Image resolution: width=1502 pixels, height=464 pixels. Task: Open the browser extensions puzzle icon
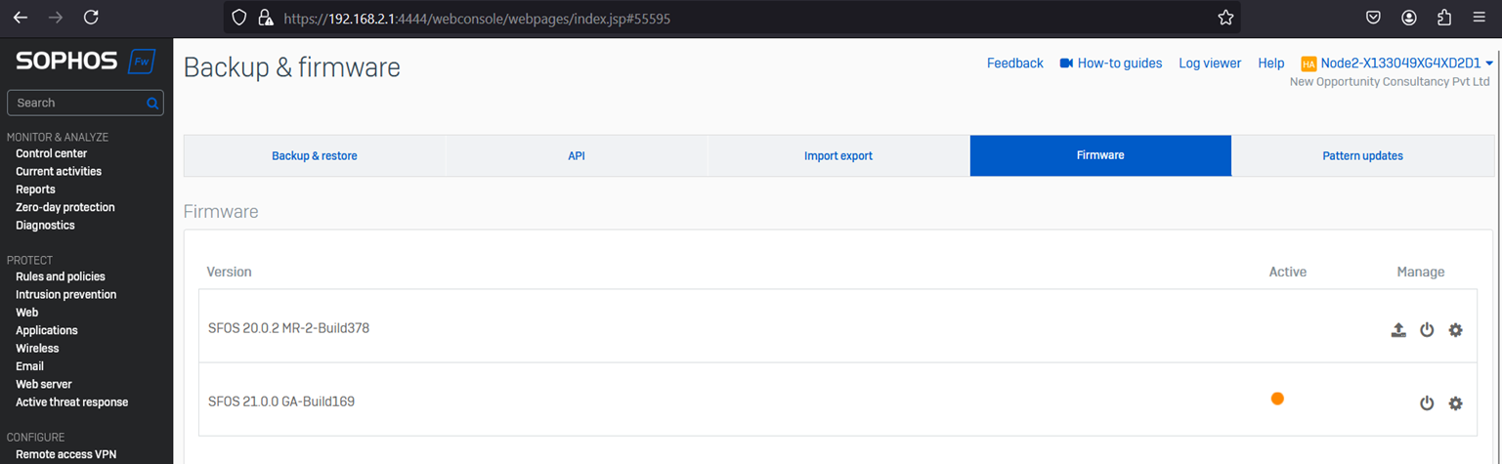click(x=1444, y=18)
